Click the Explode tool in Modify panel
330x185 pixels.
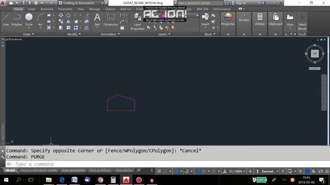87,22
